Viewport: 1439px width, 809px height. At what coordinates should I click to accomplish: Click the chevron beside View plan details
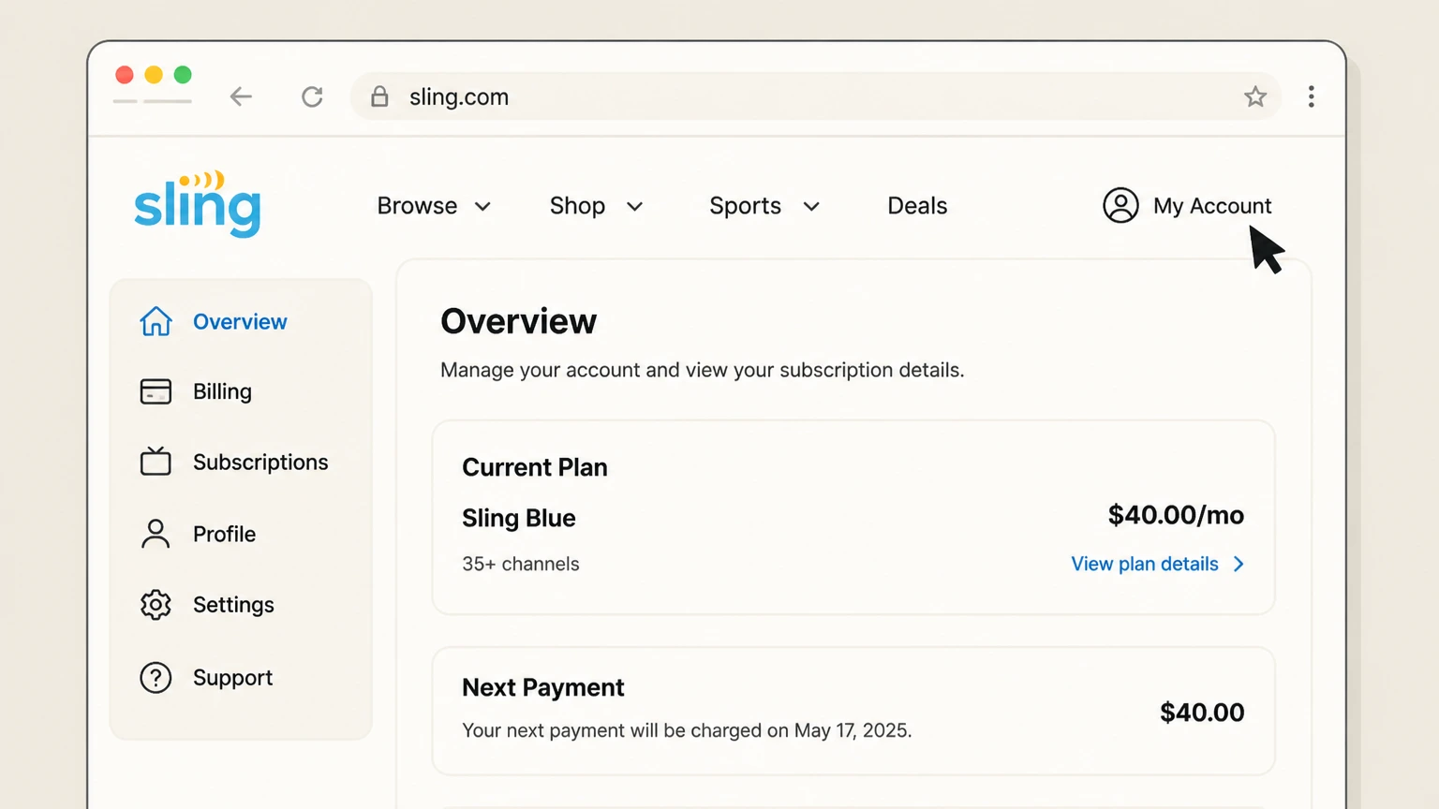tap(1239, 564)
